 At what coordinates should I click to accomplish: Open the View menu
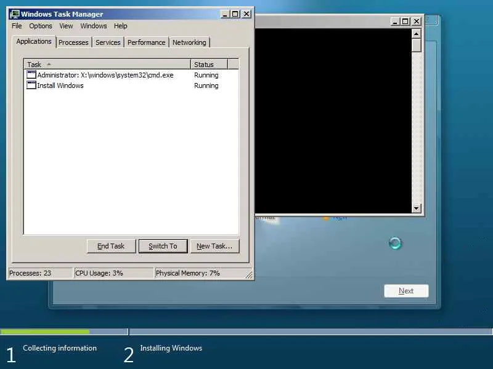[x=66, y=26]
